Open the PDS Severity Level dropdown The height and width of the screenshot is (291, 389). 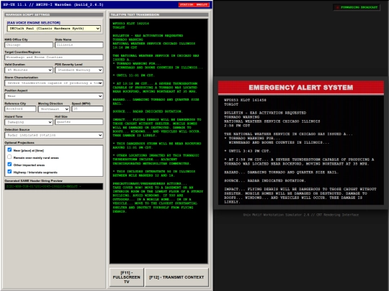click(79, 70)
